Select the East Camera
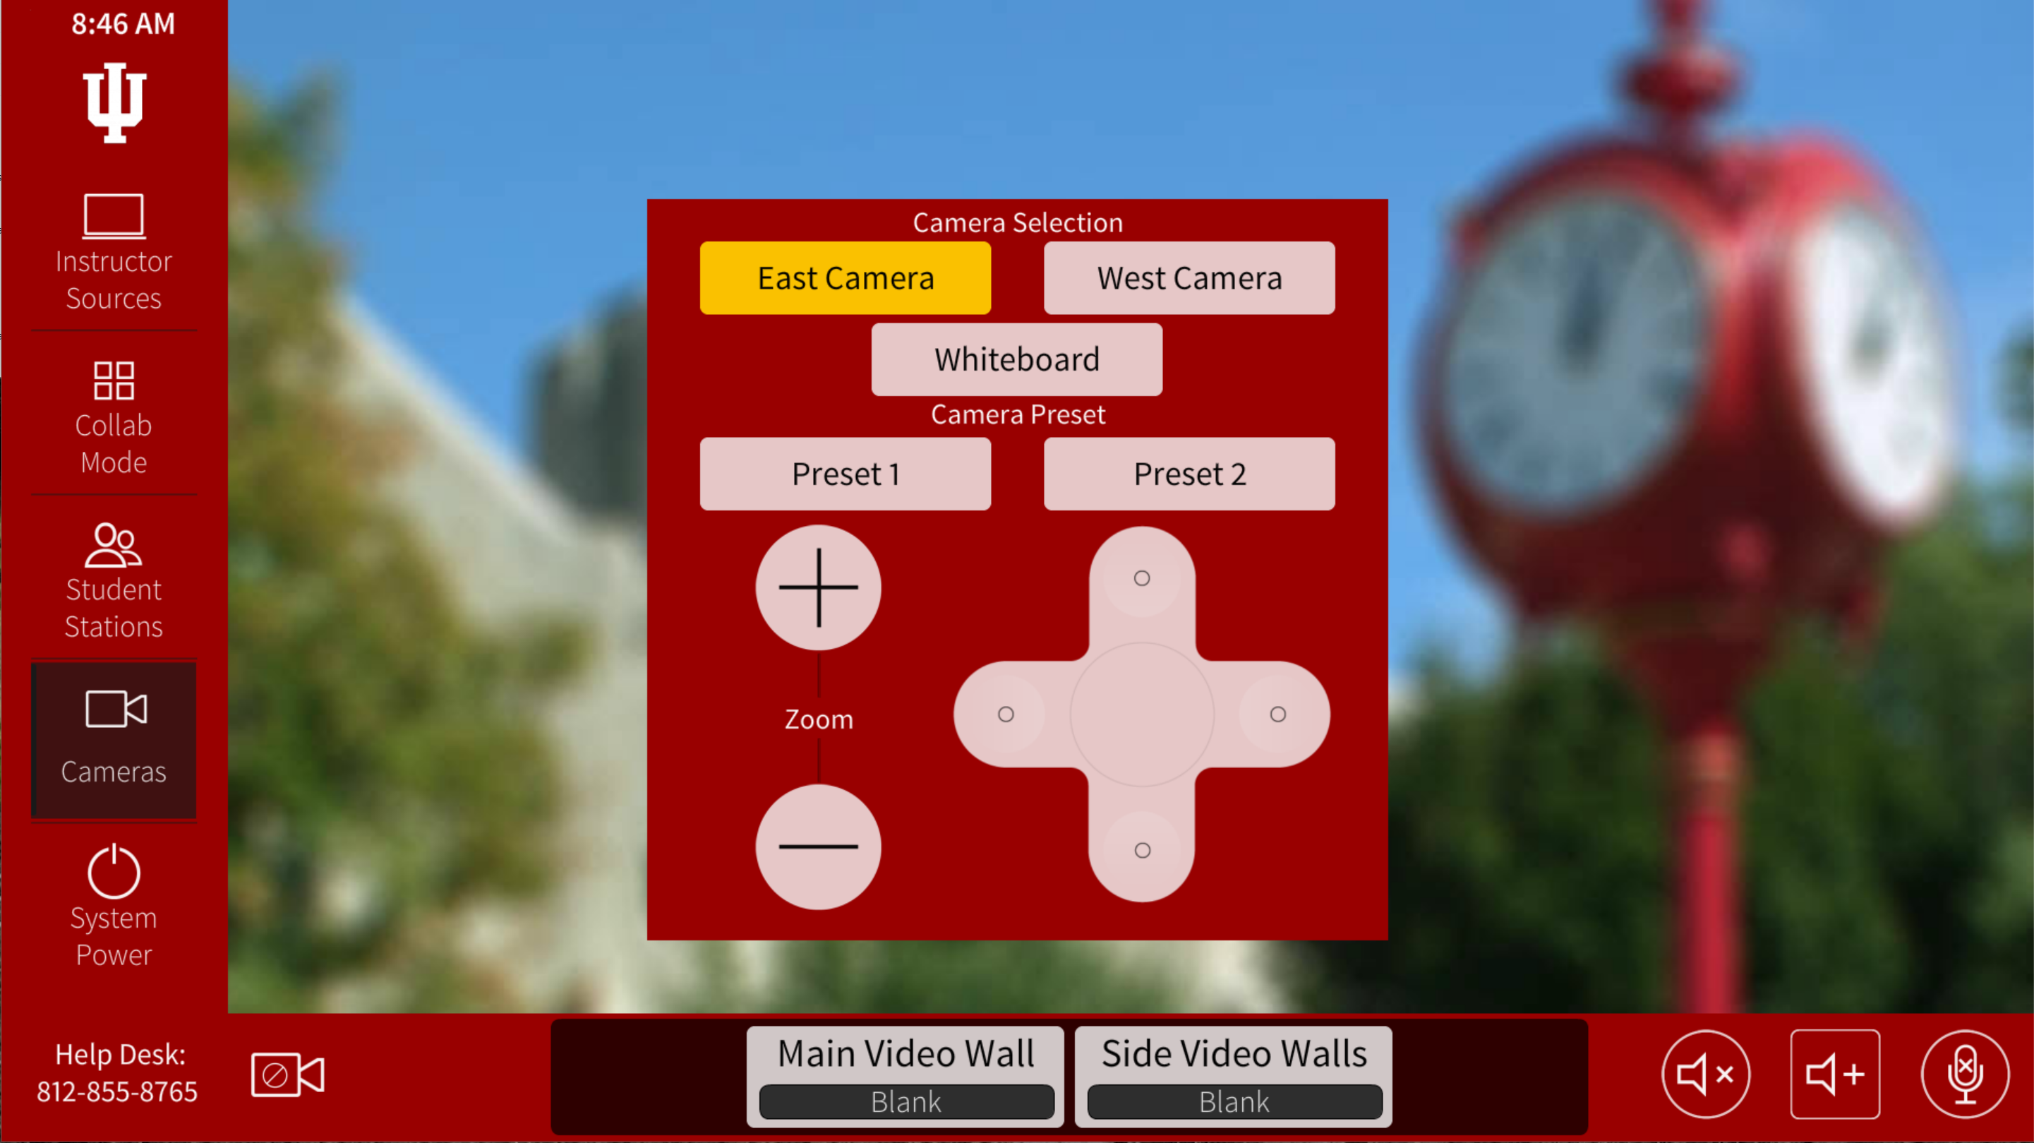 click(846, 277)
